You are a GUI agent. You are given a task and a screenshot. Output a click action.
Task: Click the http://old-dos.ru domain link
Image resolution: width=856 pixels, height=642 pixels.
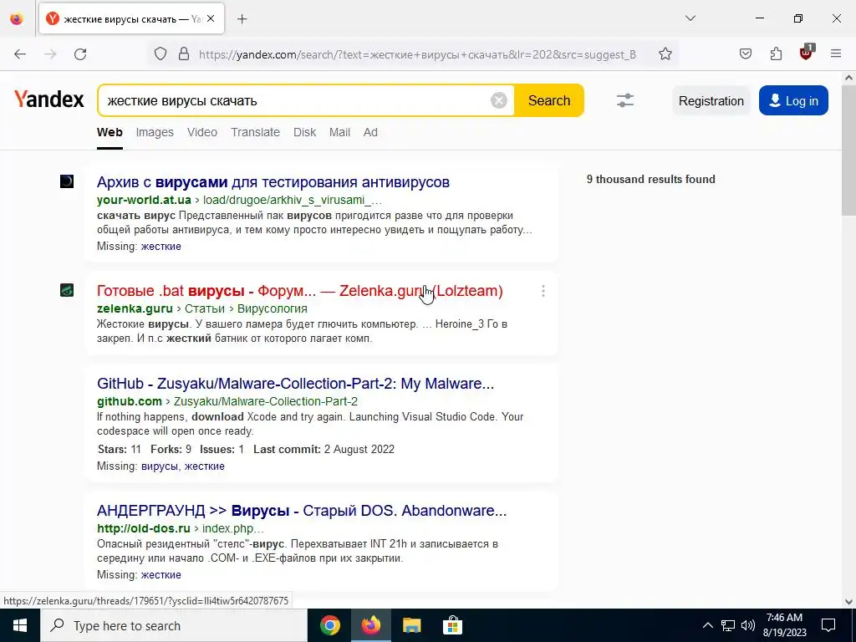click(144, 528)
